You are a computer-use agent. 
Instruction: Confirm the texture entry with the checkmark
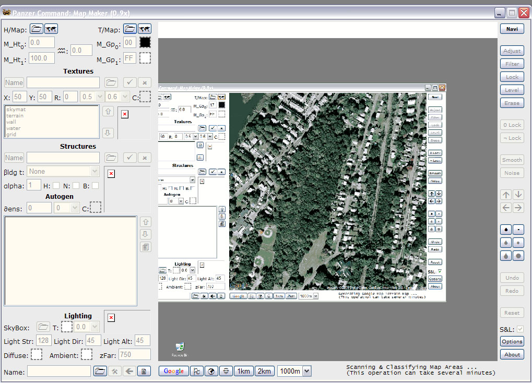click(x=129, y=82)
